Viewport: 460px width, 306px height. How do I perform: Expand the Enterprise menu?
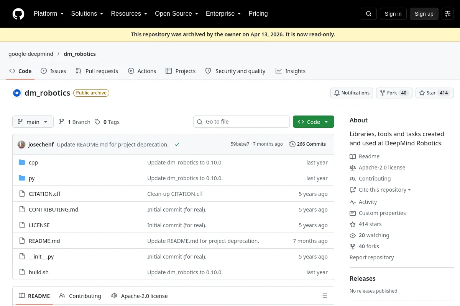[223, 14]
